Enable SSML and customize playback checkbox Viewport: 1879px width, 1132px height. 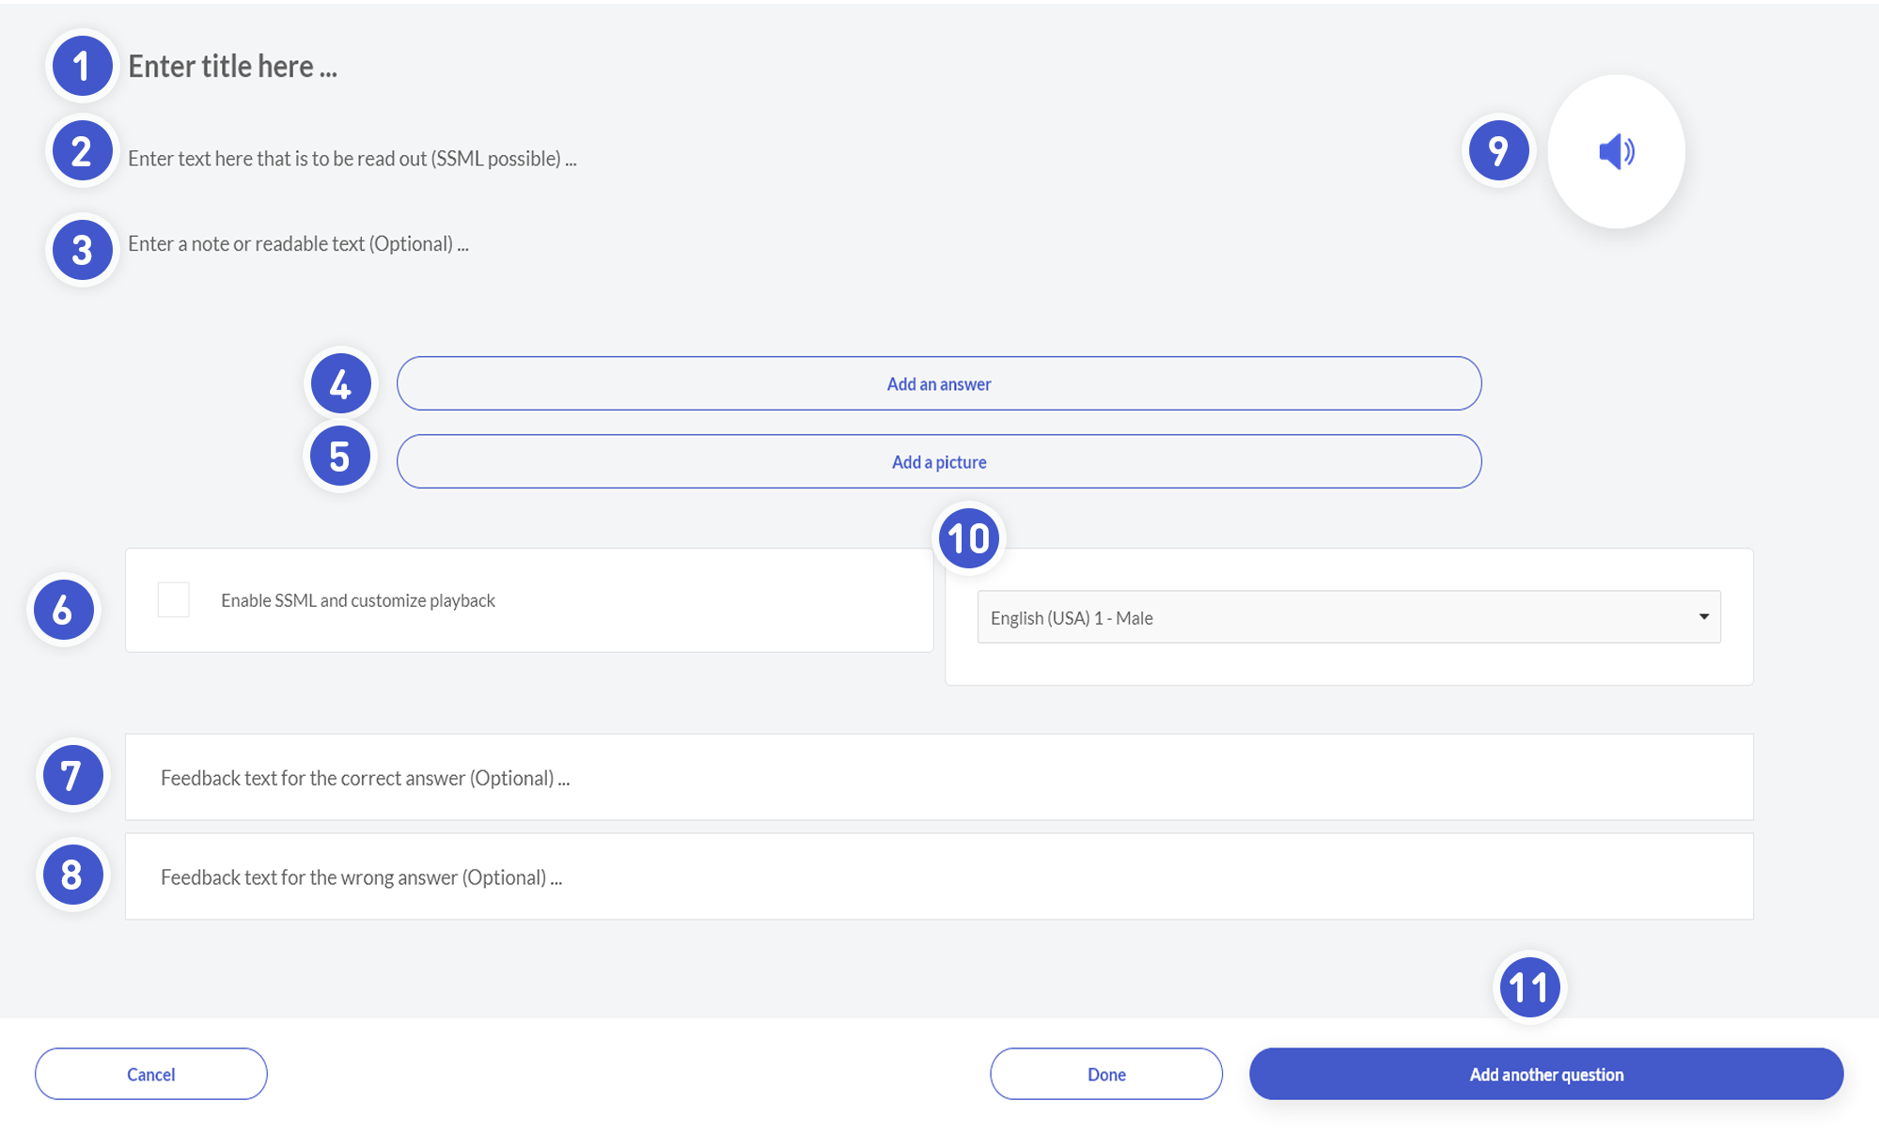pos(174,599)
